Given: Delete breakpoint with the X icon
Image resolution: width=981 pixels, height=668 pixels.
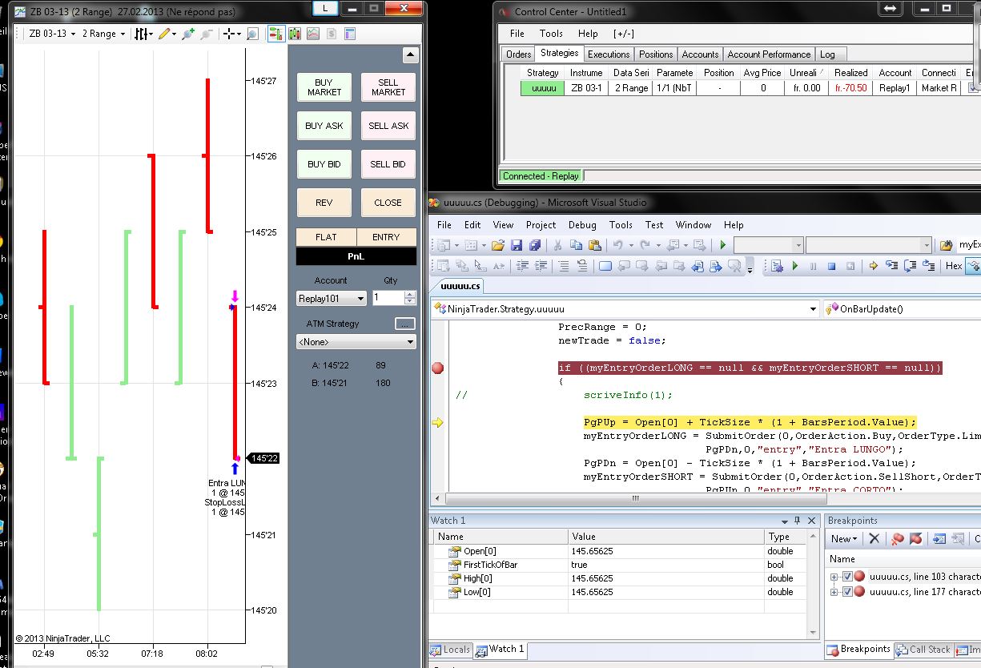Looking at the screenshot, I should (x=874, y=539).
